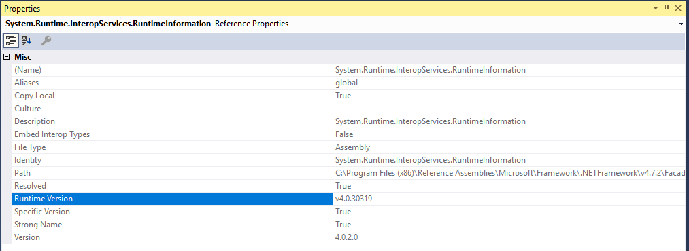Open Property Pages wrench icon
This screenshot has width=689, height=251.
46,41
